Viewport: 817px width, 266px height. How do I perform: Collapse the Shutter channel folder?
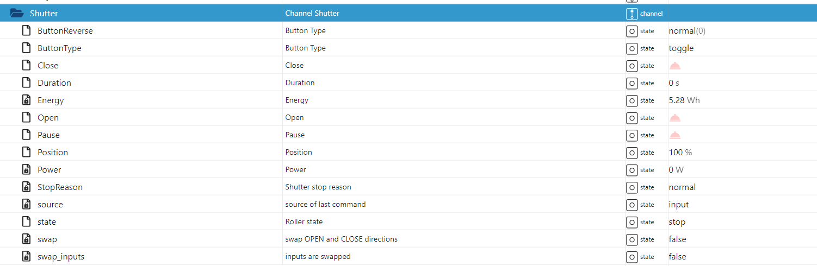tap(17, 13)
